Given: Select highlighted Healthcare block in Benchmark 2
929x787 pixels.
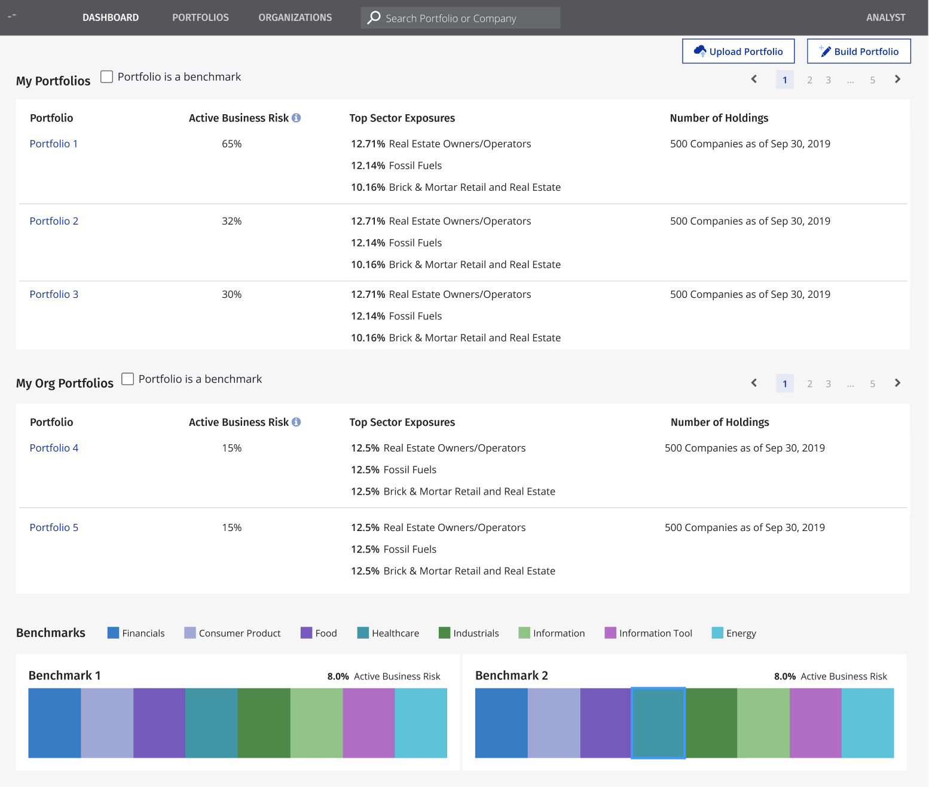Looking at the screenshot, I should (658, 723).
